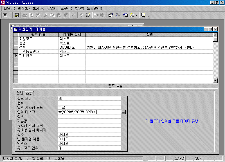Click the Insert Rows toolbar icon
This screenshot has width=225, height=162.
pyautogui.click(x=96, y=15)
